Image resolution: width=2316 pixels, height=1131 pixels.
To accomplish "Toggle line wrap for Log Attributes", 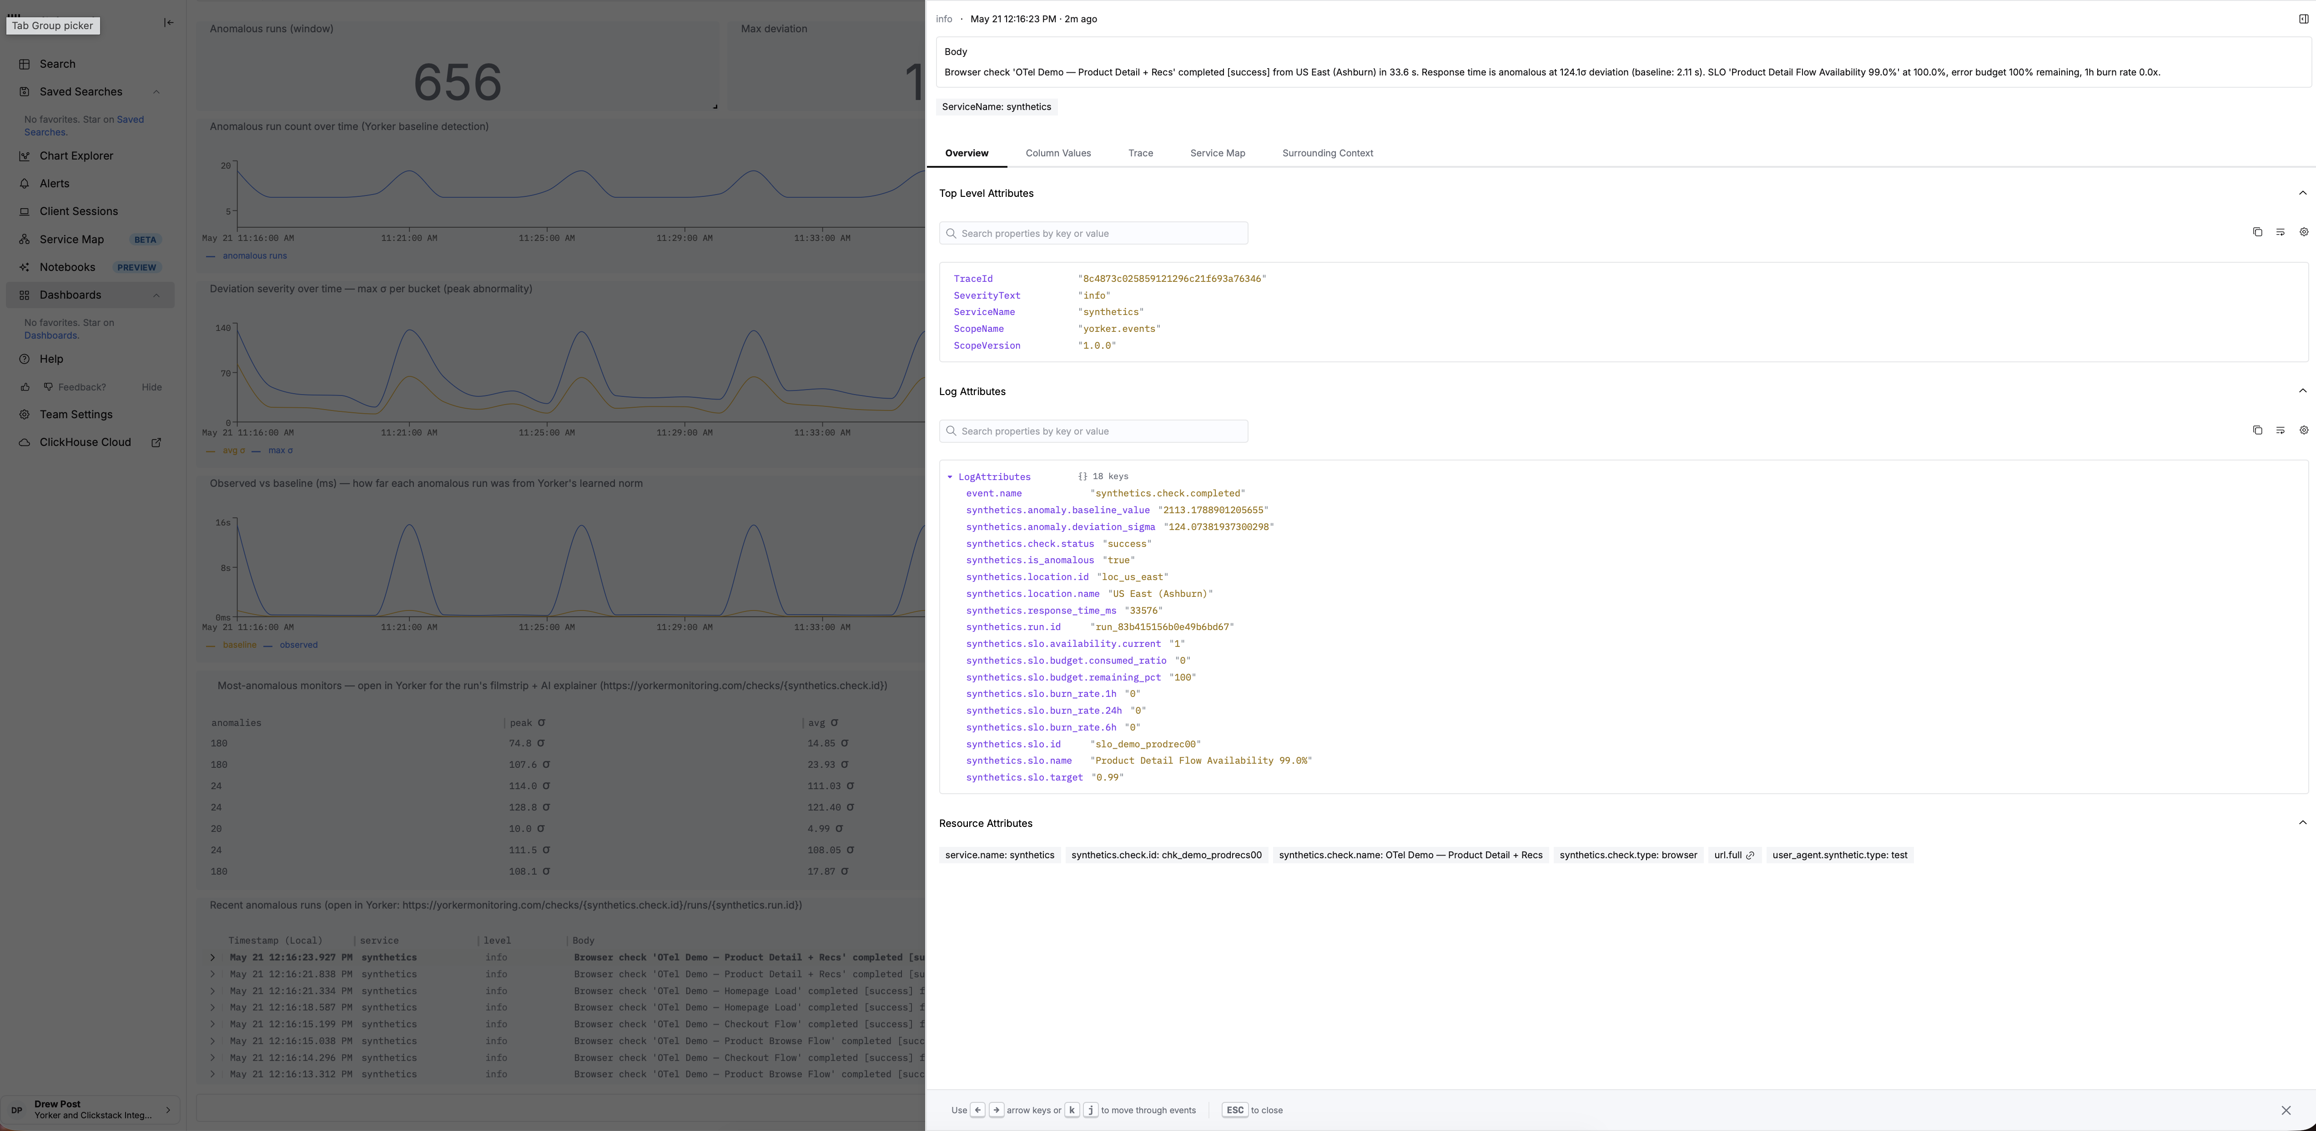I will coord(2280,430).
